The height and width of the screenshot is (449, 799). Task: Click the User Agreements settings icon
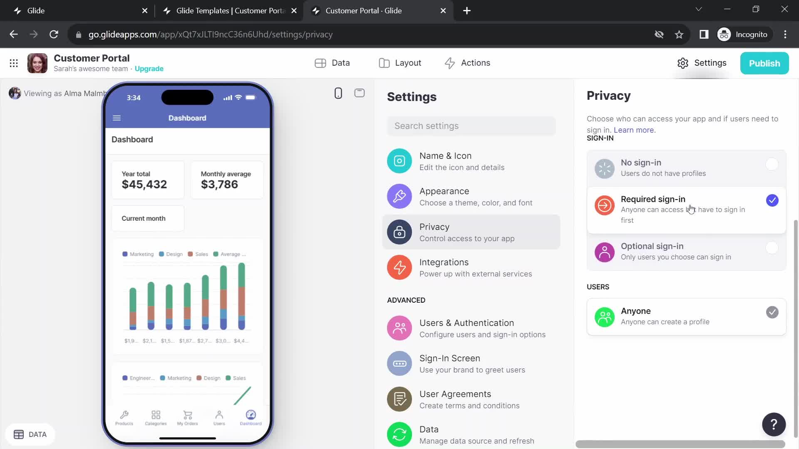click(x=399, y=399)
